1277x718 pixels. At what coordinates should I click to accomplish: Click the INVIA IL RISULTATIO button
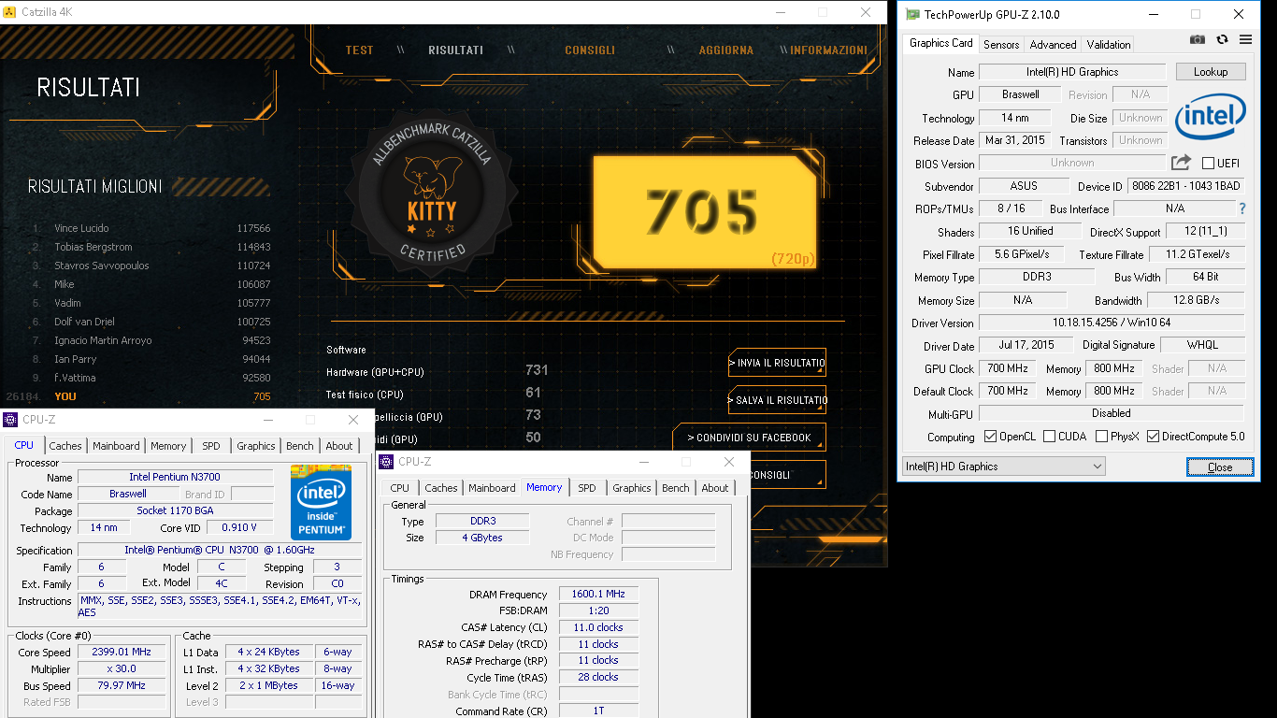tap(777, 363)
